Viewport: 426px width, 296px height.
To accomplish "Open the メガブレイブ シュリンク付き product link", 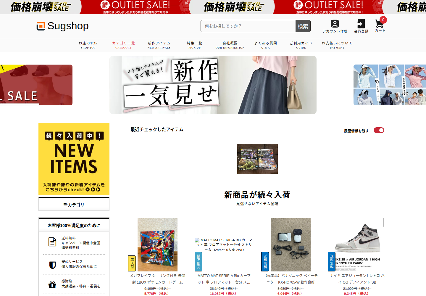I will point(158,279).
